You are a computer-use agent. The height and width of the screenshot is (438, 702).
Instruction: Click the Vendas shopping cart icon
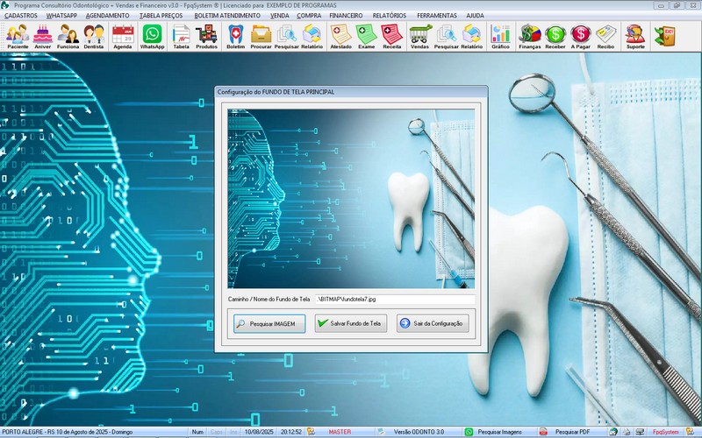[419, 36]
